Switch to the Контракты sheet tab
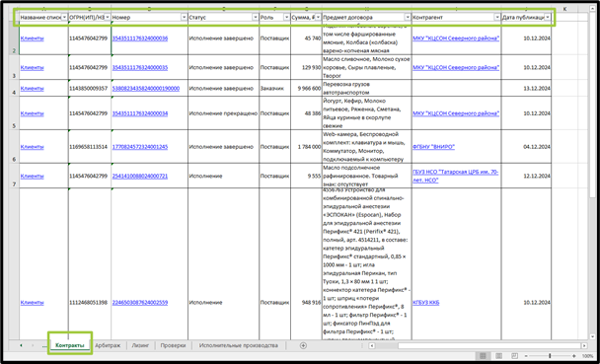Viewport: 600px width, 364px height. 70,345
